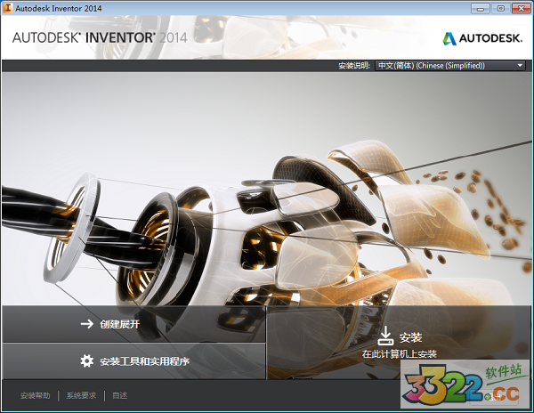Click the gear icon beside 安装工具和实用程序
Screen dimensions: 534x413
[x=87, y=360]
